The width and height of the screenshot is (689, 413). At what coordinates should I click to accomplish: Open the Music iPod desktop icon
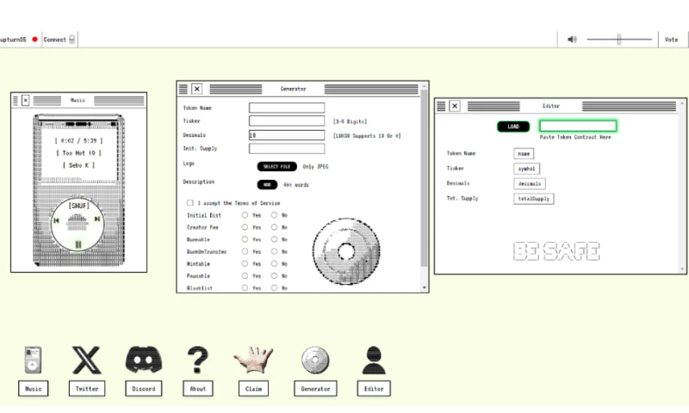(x=33, y=361)
